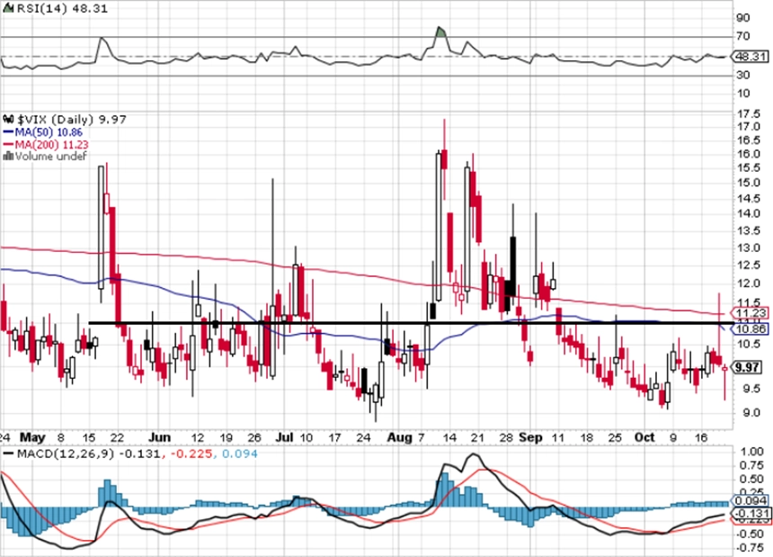The width and height of the screenshot is (773, 557).
Task: Click the 0.094 MACD histogram value tag
Action: (x=750, y=500)
